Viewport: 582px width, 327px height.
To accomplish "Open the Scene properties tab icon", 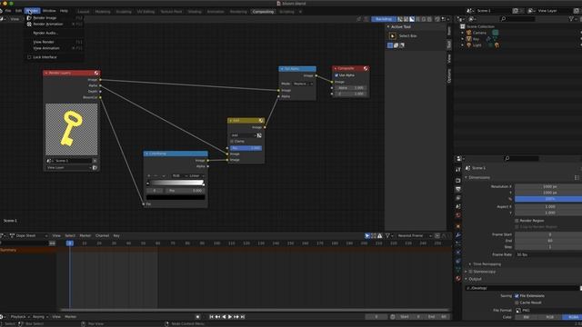I will 458,206.
